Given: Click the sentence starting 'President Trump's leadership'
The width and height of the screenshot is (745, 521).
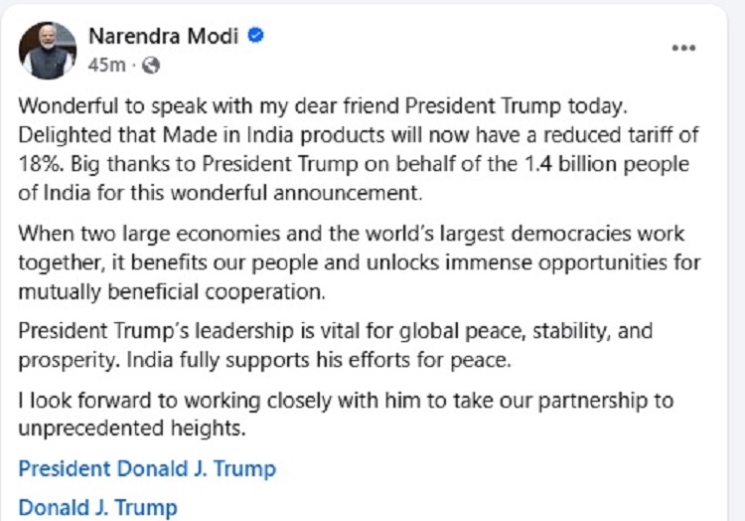Looking at the screenshot, I should (335, 331).
